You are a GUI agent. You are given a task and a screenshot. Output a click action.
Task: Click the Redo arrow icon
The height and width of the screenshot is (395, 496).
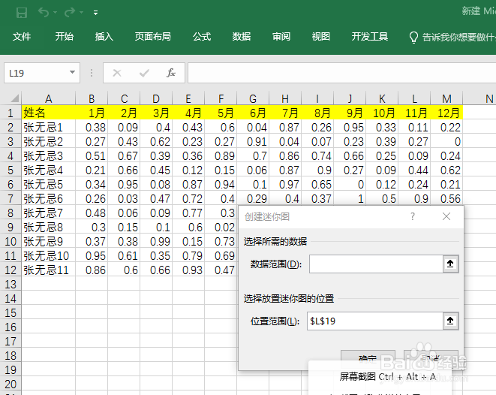(x=69, y=12)
